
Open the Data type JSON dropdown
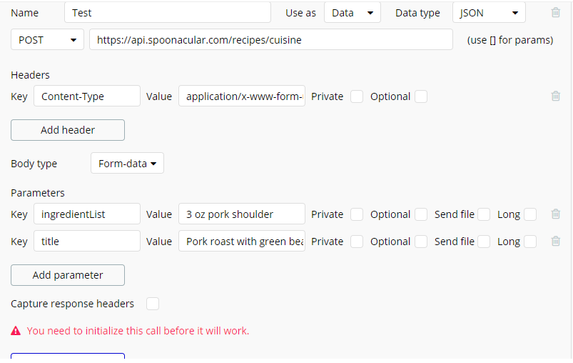tap(489, 13)
